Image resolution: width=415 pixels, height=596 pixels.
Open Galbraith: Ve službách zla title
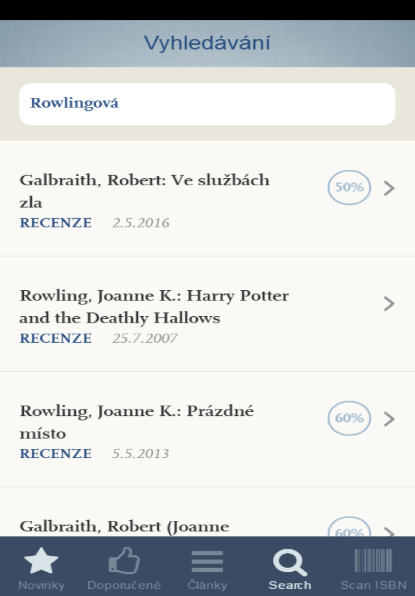[x=145, y=190]
